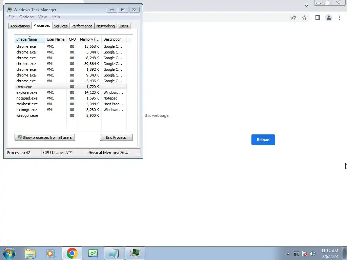Switch to the Applications tab
This screenshot has width=347, height=260.
20,26
